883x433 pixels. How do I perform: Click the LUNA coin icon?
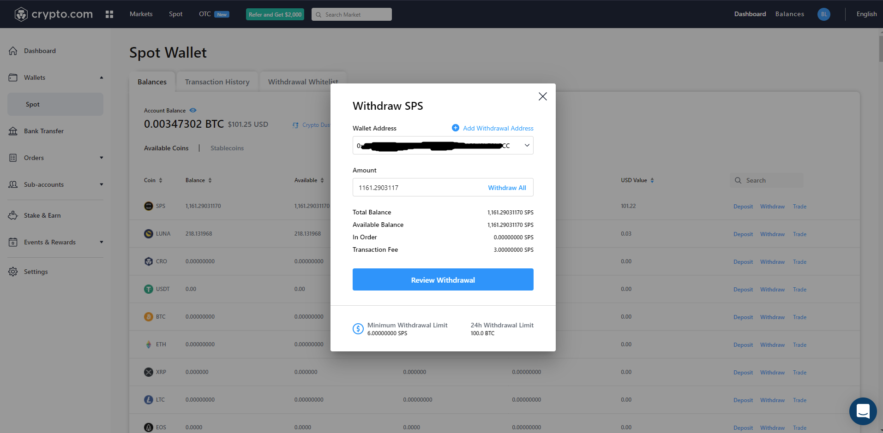(x=149, y=234)
